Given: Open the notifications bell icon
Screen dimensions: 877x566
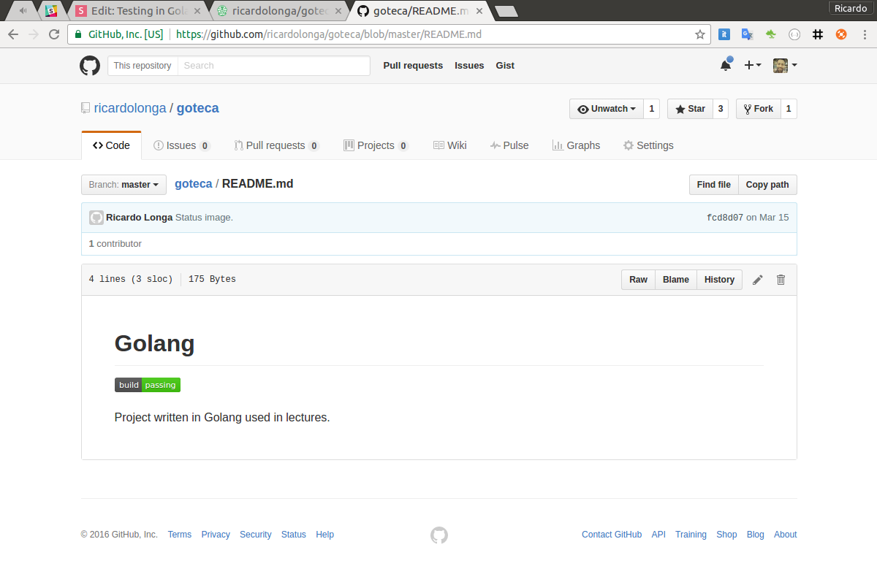Looking at the screenshot, I should pos(726,65).
